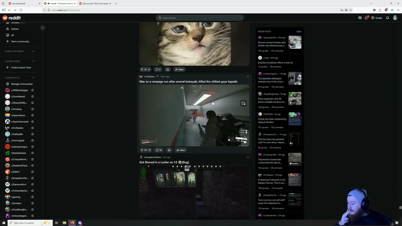Collapse the left navigation sidebar button
The height and width of the screenshot is (226, 402).
pyautogui.click(x=42, y=28)
